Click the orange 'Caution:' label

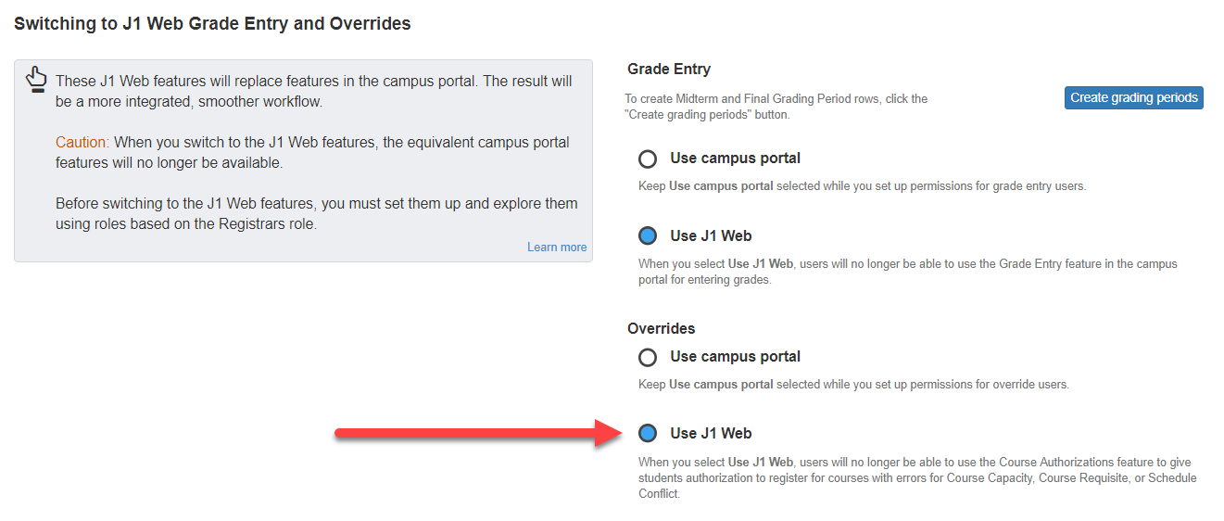coord(82,143)
